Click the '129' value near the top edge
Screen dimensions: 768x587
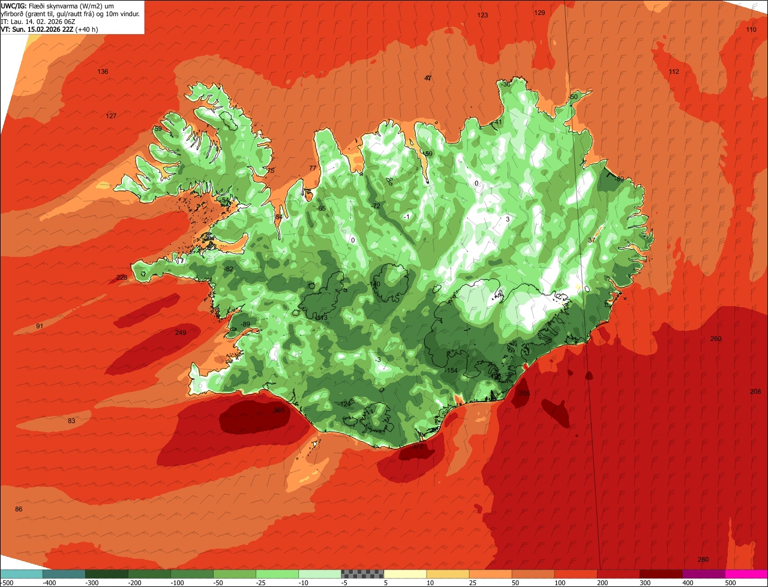point(539,13)
